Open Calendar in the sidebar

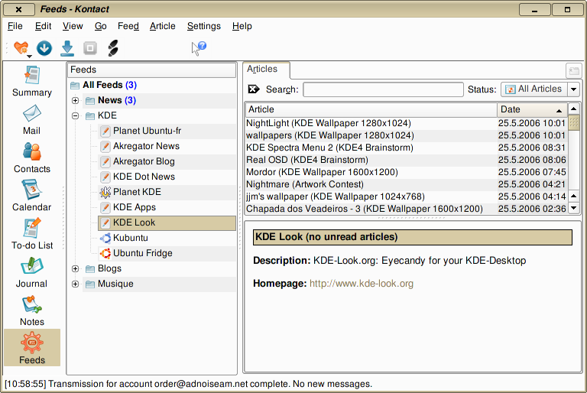(32, 196)
